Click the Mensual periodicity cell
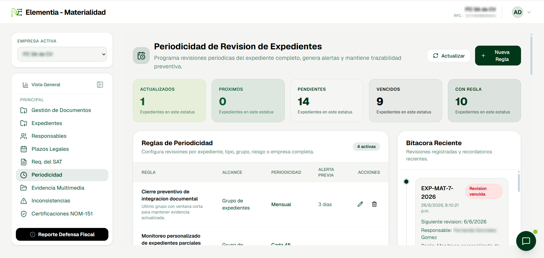The image size is (544, 258). [281, 204]
